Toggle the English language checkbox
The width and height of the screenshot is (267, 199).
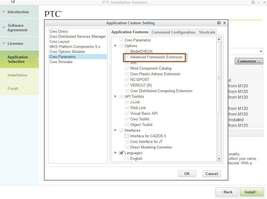click(127, 158)
